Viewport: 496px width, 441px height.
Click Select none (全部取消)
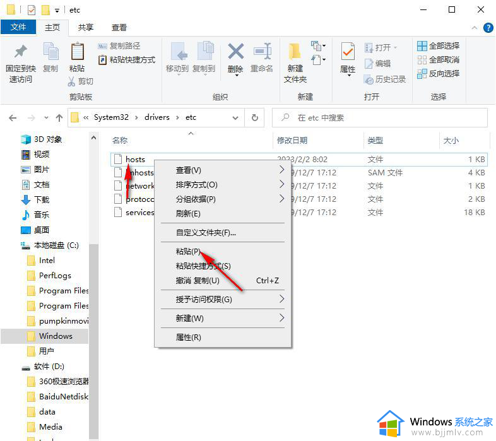click(x=438, y=60)
